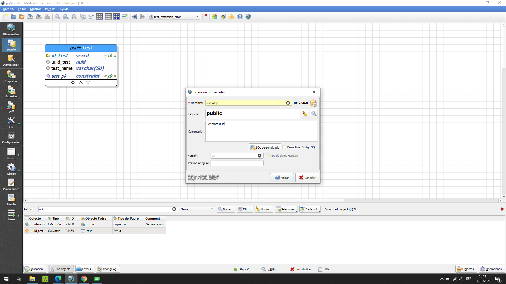The height and width of the screenshot is (284, 506).
Task: Expand the More section in the sidebar
Action: [11, 215]
